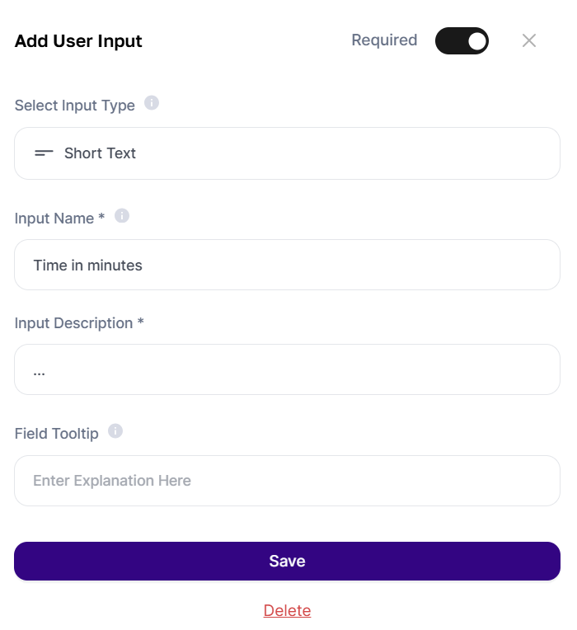Viewport: 577px width, 630px height.
Task: Focus the Enter Explanation Here field
Action: (287, 481)
